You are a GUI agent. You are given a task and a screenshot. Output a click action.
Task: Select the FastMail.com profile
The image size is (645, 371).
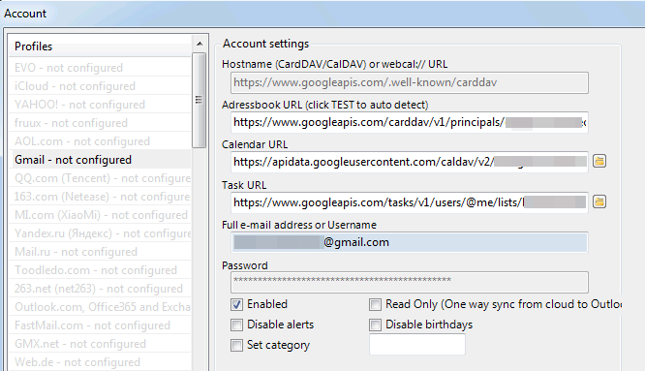tap(100, 325)
